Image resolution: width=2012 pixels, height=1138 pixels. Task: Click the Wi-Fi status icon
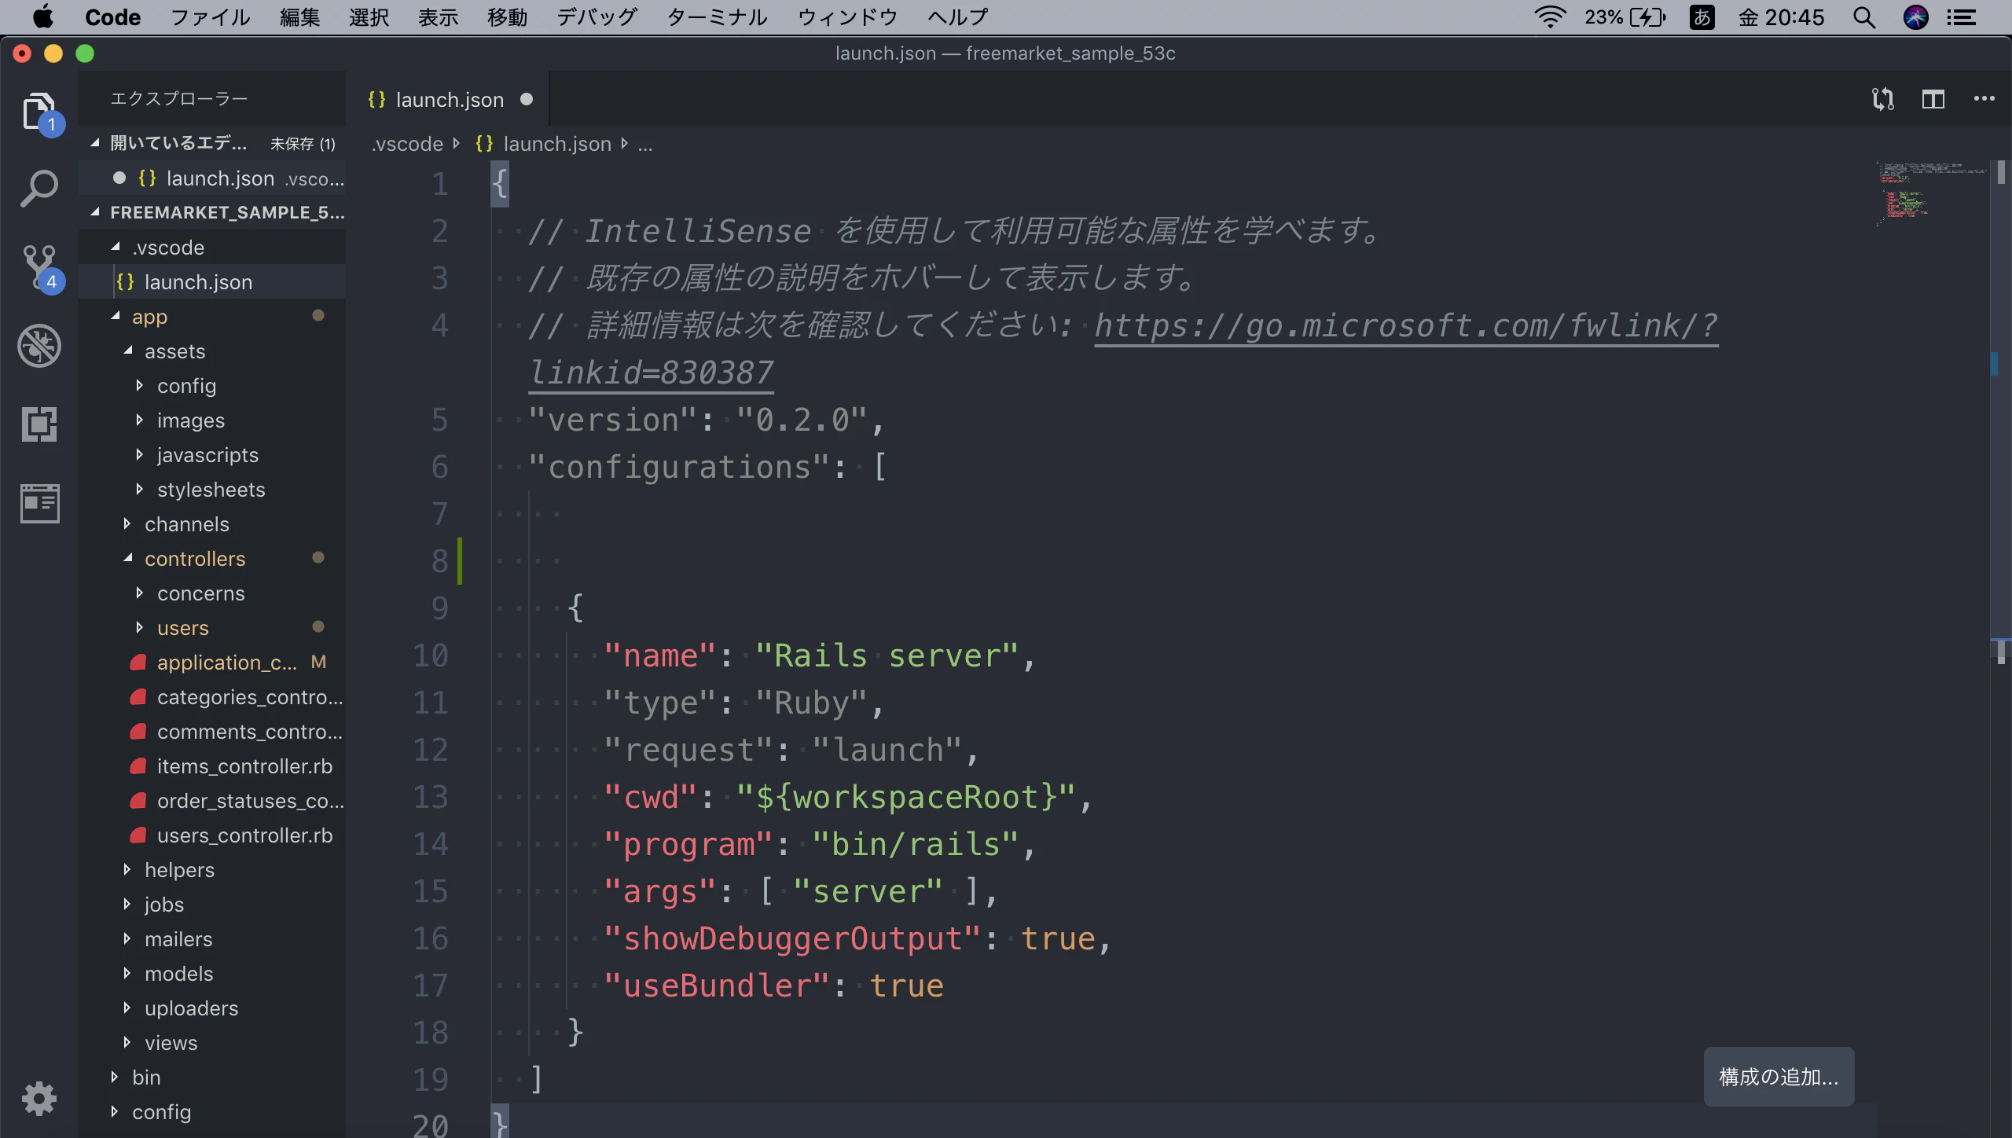point(1550,17)
